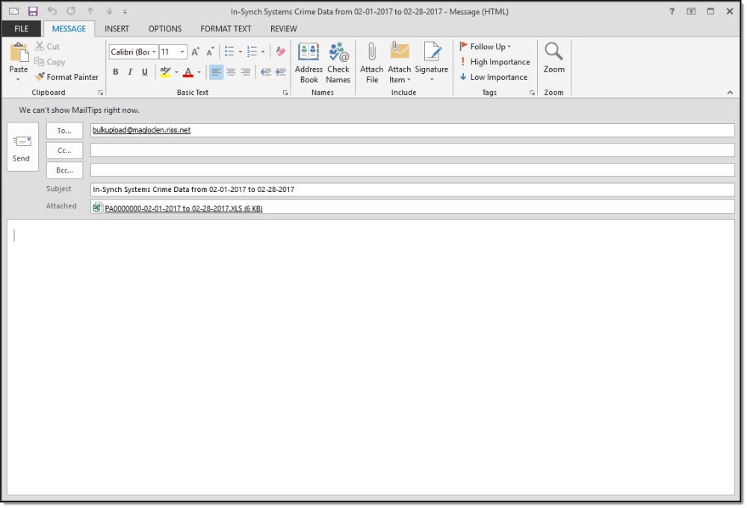This screenshot has height=508, width=747.
Task: Click the Check Names icon
Action: point(338,63)
